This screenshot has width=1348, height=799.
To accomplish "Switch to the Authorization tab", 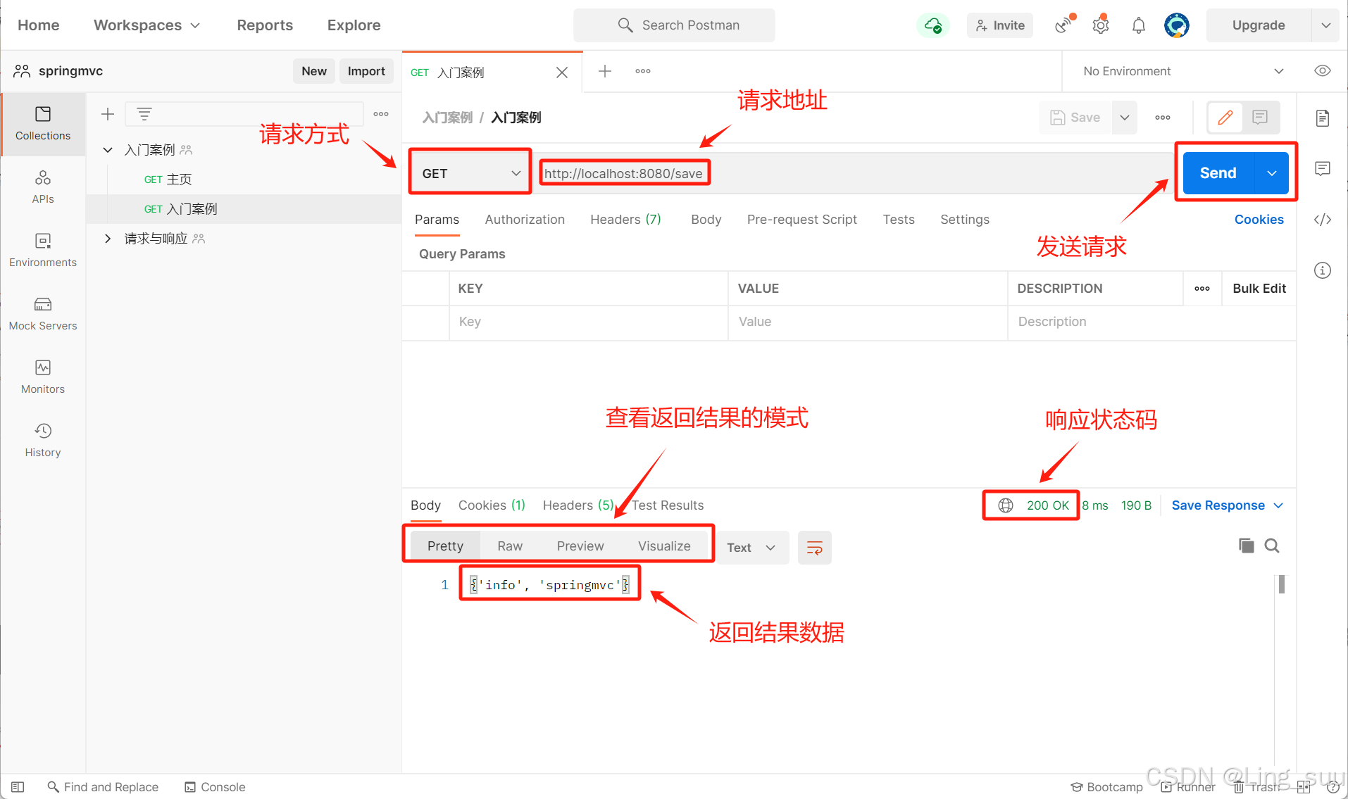I will pos(525,220).
